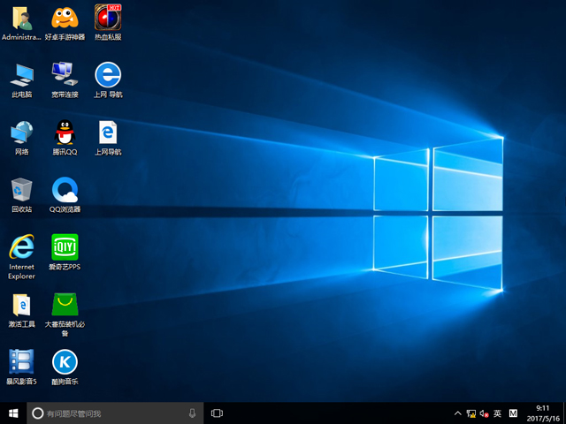The width and height of the screenshot is (566, 424).
Task: Select the 回收站 recycle bin icon
Action: pyautogui.click(x=21, y=190)
